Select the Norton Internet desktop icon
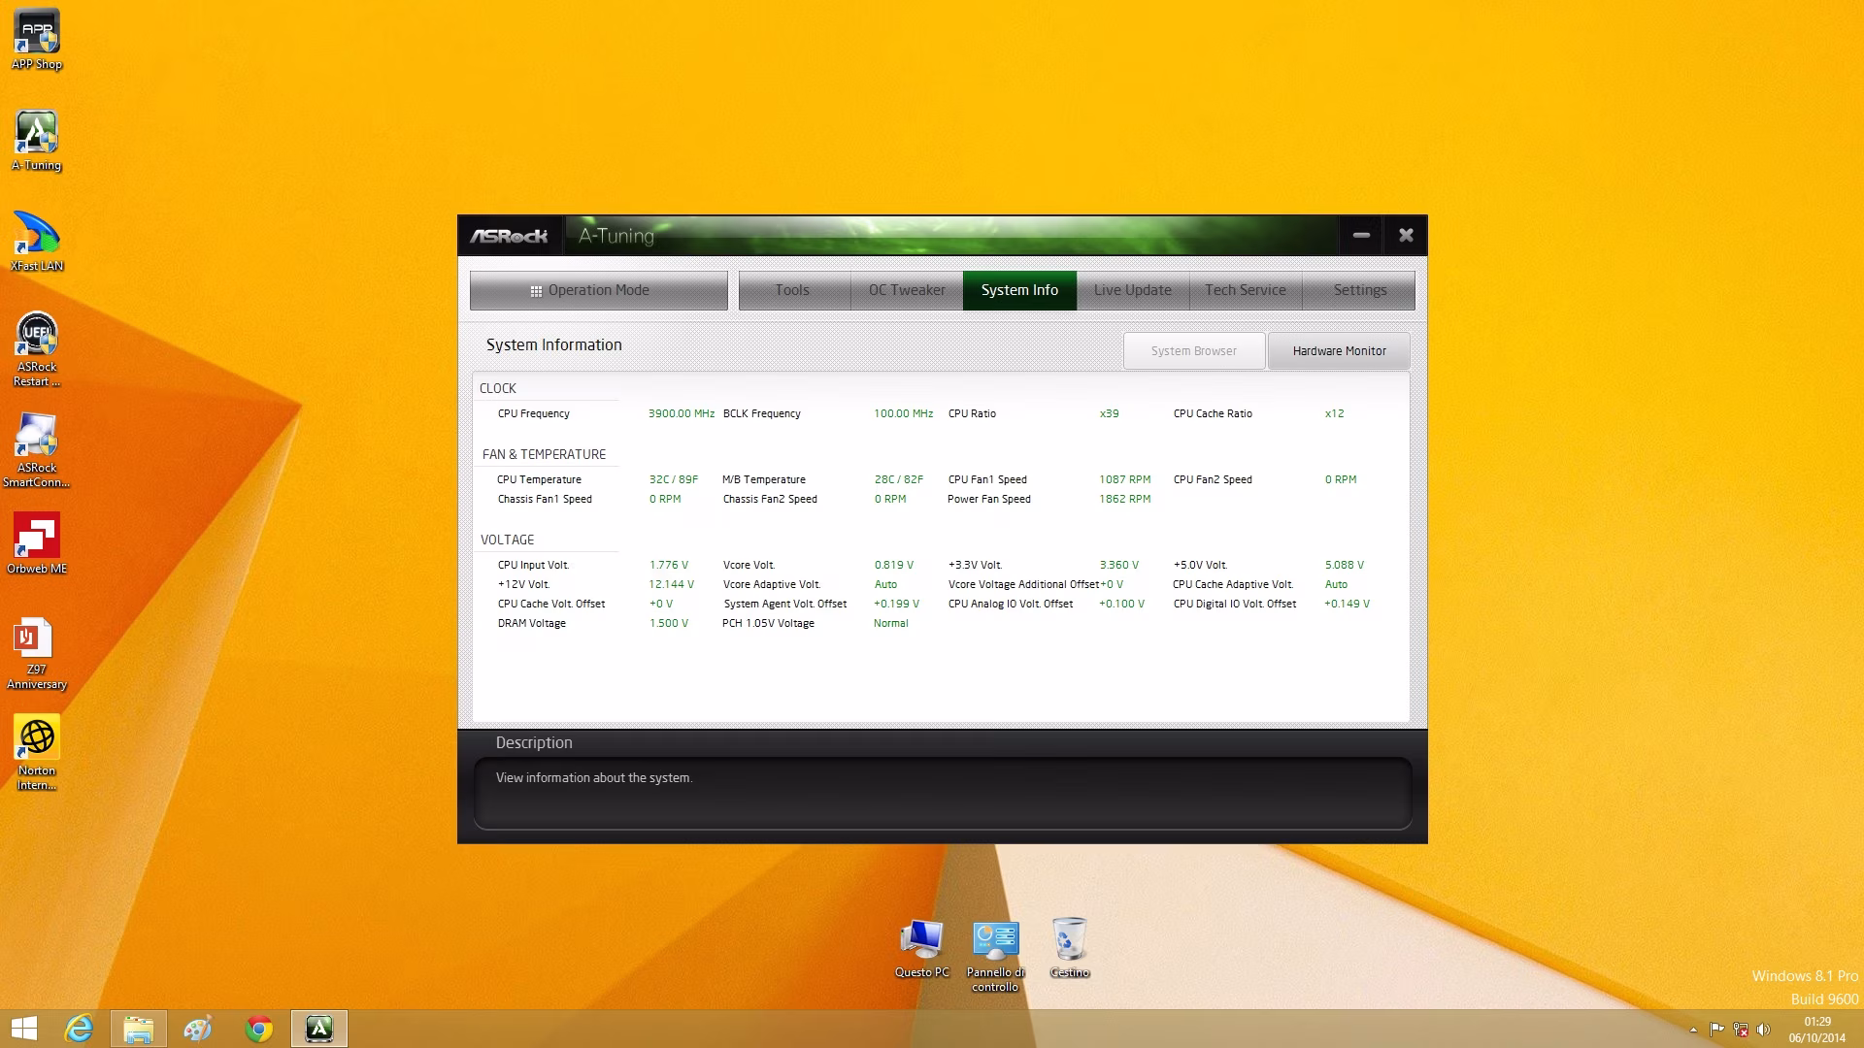 (x=37, y=754)
